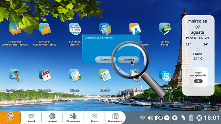
Task: Click the Cancelar button
Action: point(105,59)
